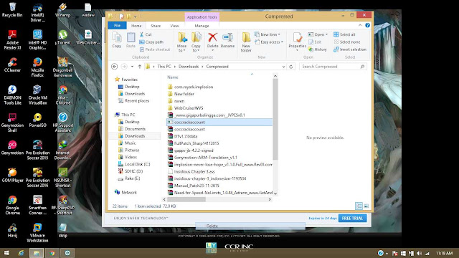The height and width of the screenshot is (258, 459).
Task: Open the Easy access dropdown
Action: 269,42
